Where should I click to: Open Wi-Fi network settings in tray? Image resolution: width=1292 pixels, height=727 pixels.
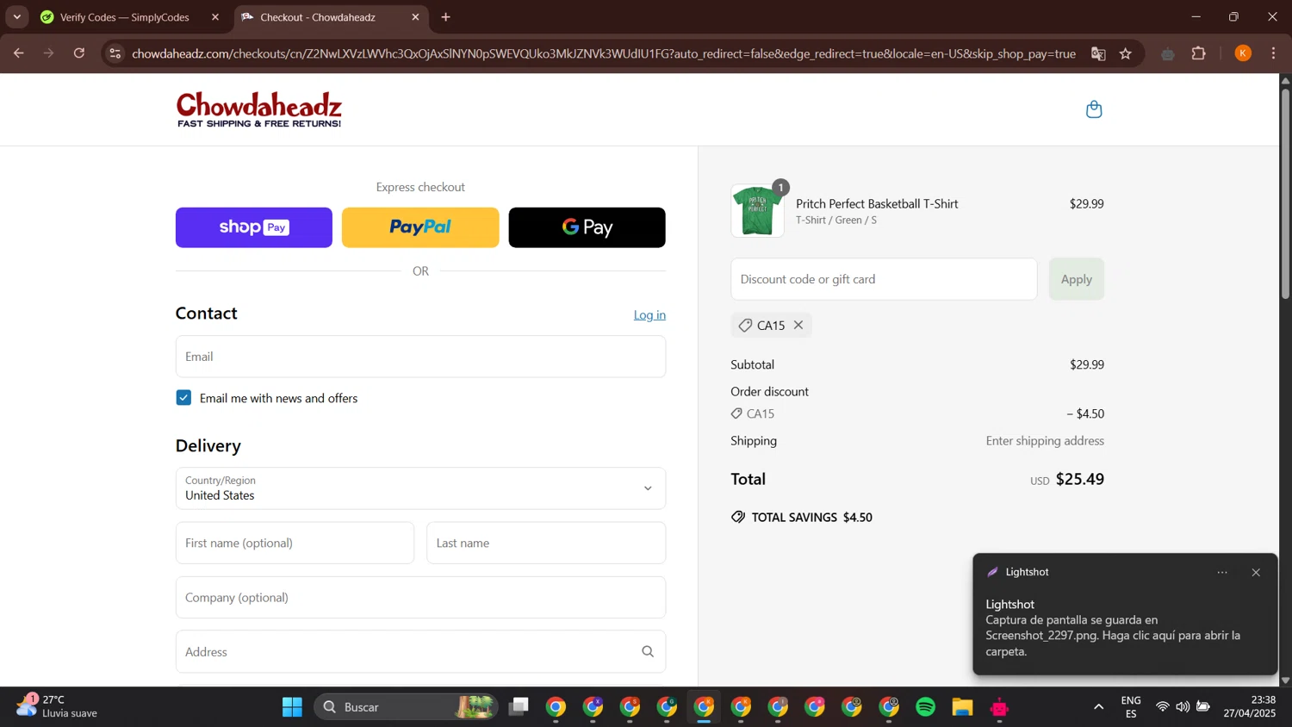(1163, 707)
